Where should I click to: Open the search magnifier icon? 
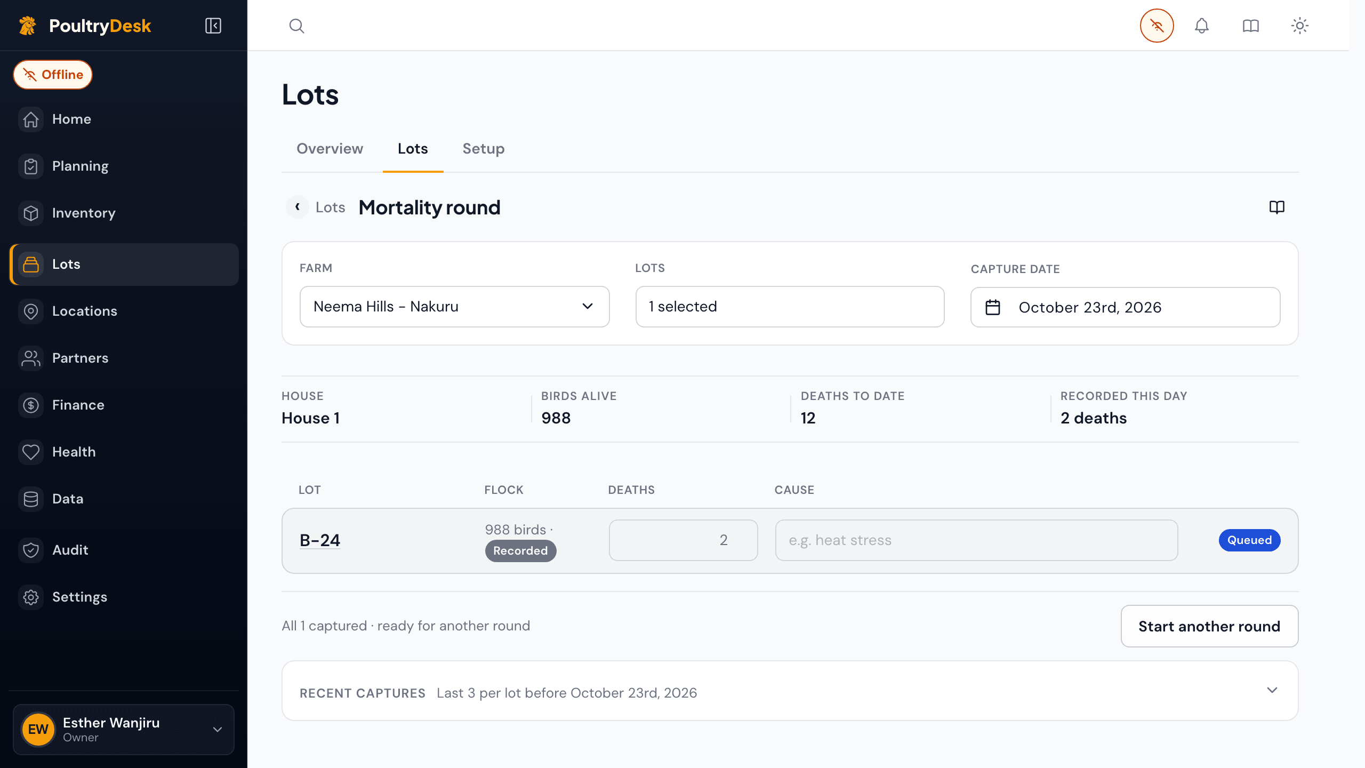(x=297, y=26)
